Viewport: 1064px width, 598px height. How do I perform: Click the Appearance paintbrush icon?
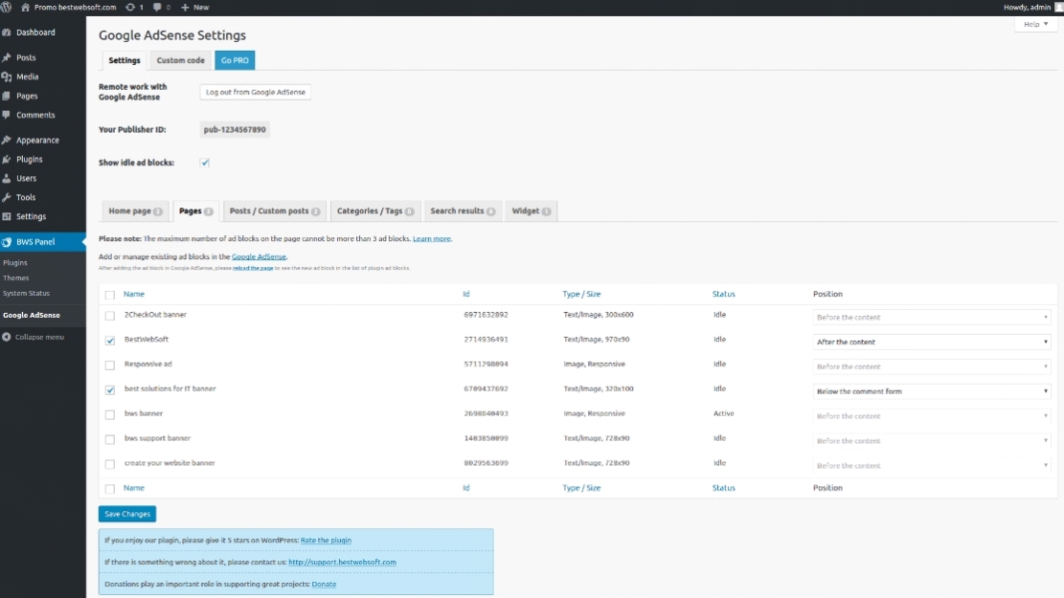(x=7, y=141)
